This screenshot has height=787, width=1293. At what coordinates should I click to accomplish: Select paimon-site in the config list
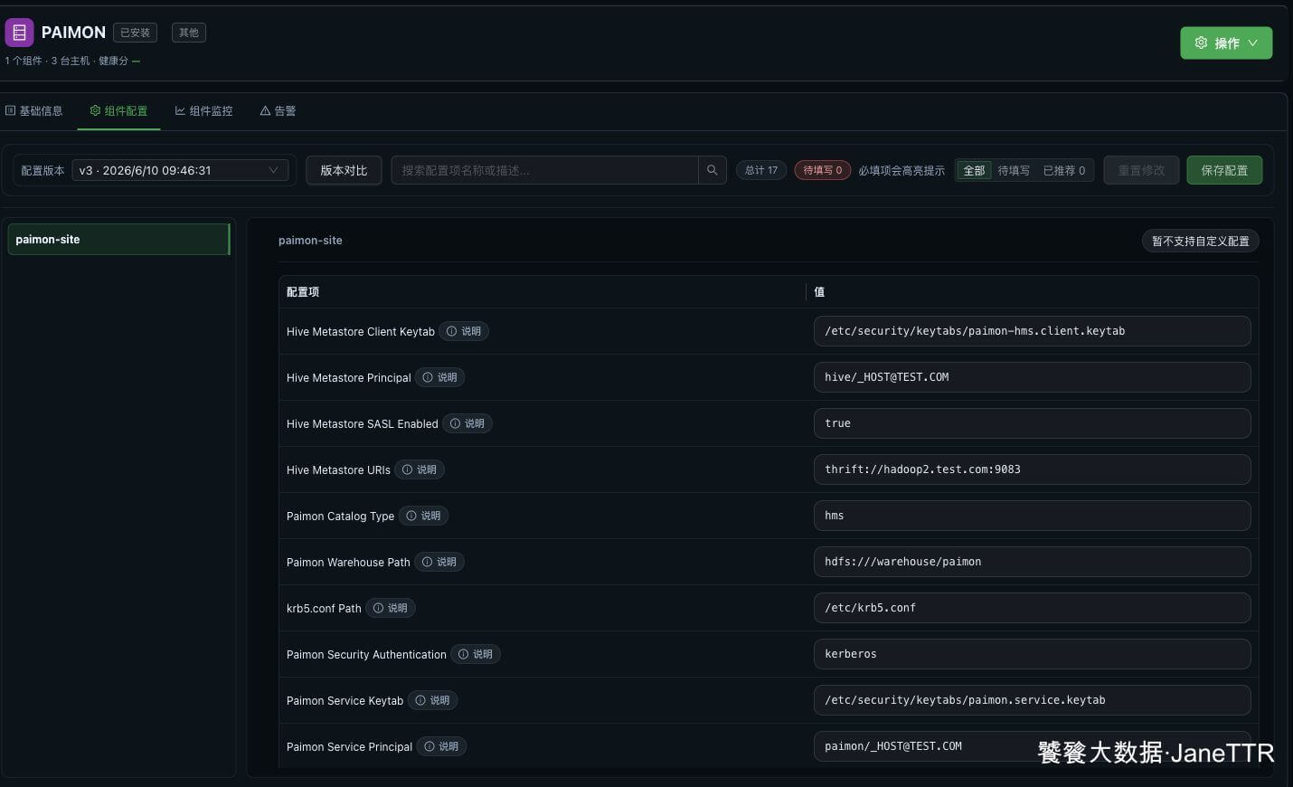[x=118, y=239]
